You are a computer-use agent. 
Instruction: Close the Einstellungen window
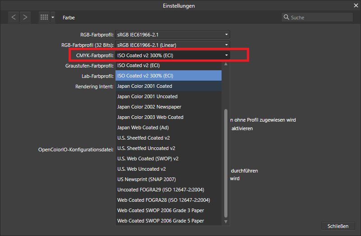coord(355,5)
